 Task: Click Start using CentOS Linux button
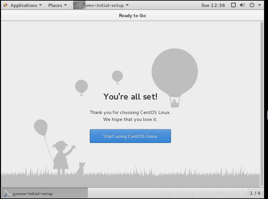[130, 136]
